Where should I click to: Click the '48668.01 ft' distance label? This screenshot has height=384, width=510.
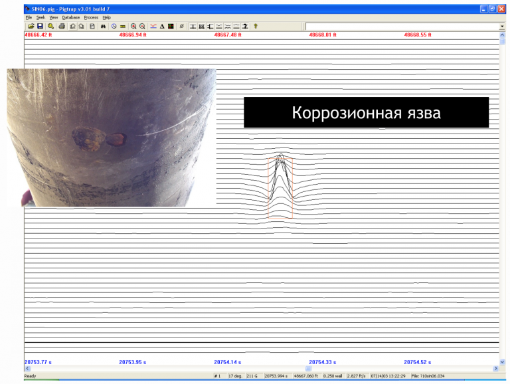pyautogui.click(x=323, y=35)
